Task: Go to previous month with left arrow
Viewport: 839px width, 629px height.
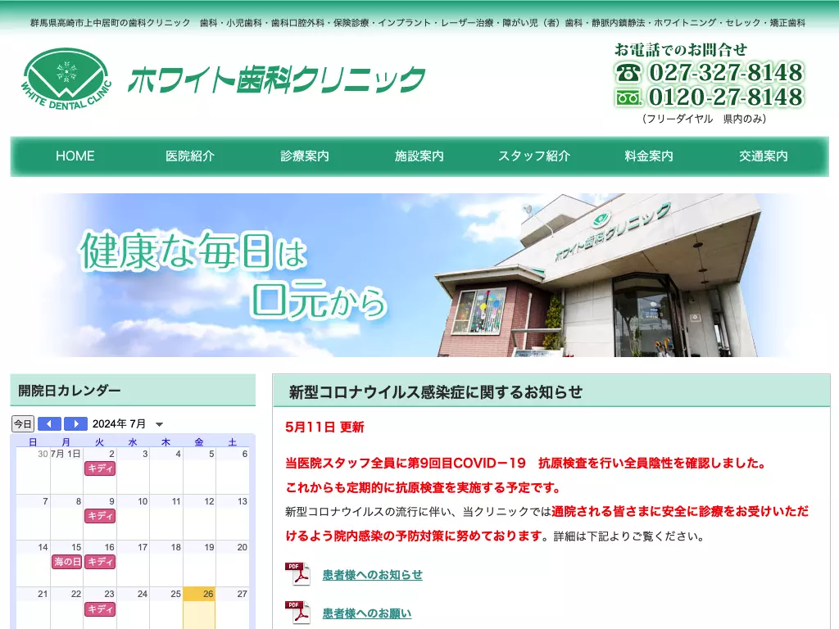Action: pos(49,424)
